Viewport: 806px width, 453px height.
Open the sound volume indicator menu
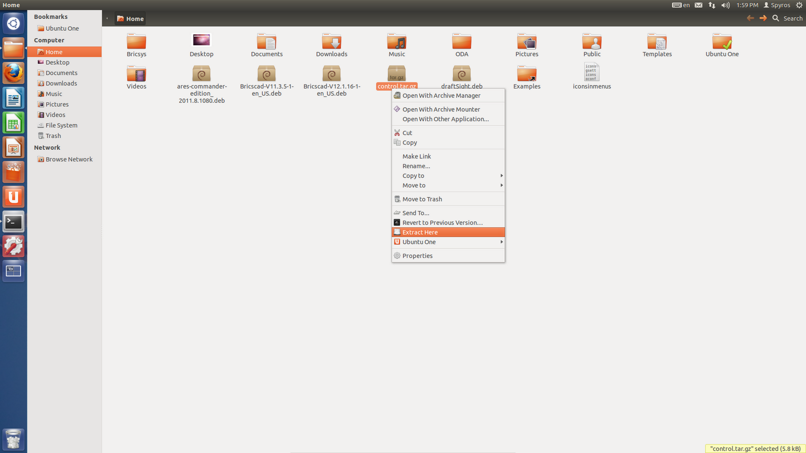[725, 5]
